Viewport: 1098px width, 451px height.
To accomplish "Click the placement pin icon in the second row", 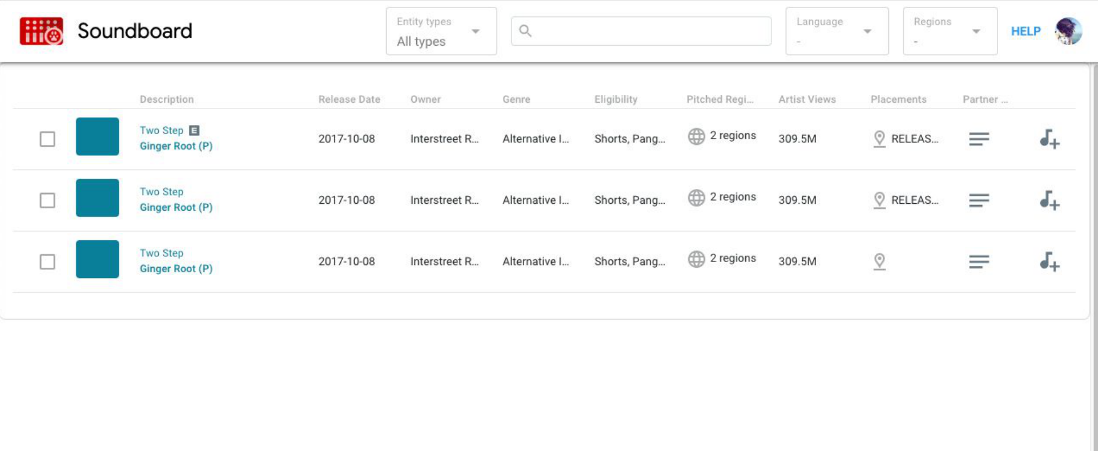I will [x=879, y=200].
